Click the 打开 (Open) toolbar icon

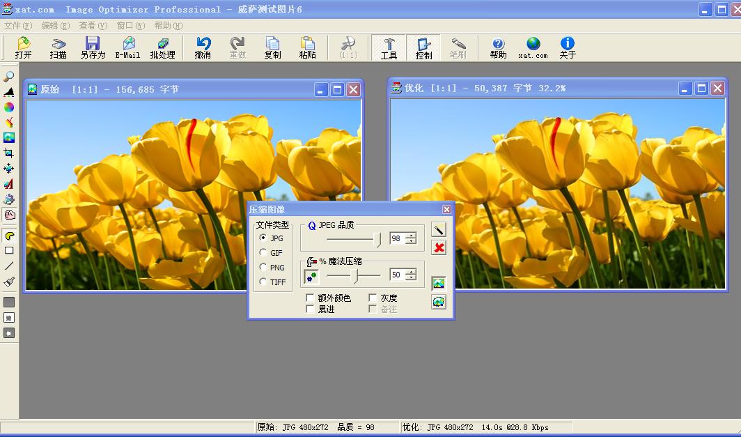coord(23,48)
